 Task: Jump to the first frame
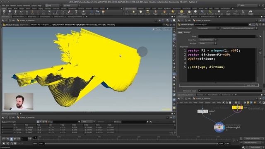pyautogui.click(x=4, y=139)
